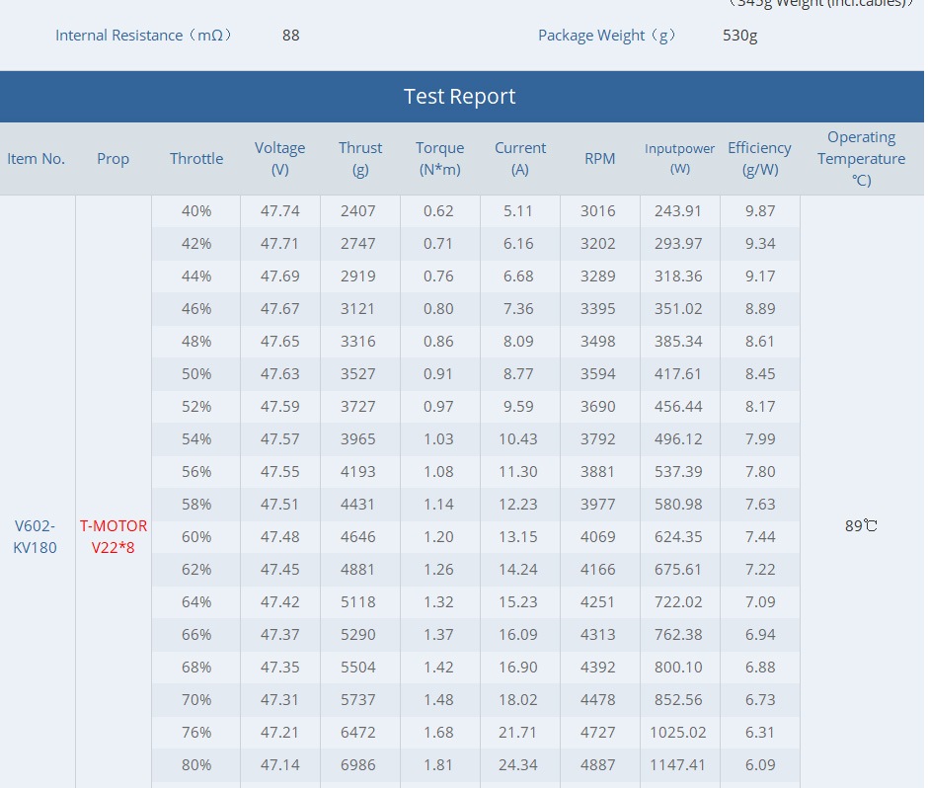This screenshot has width=928, height=788.
Task: Click the T-MOTOR V22*8 prop link
Action: pos(114,536)
